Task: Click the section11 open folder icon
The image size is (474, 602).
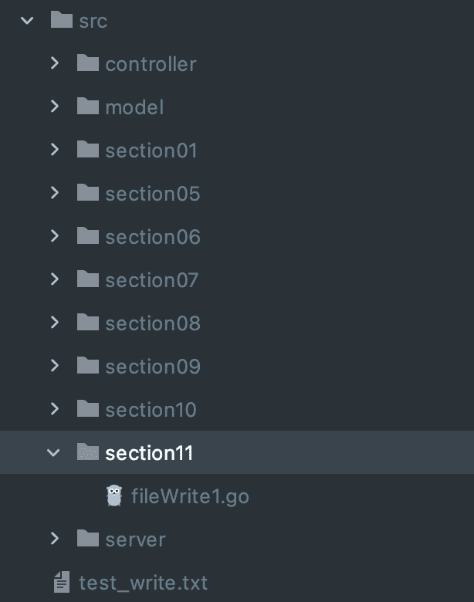Action: tap(88, 452)
